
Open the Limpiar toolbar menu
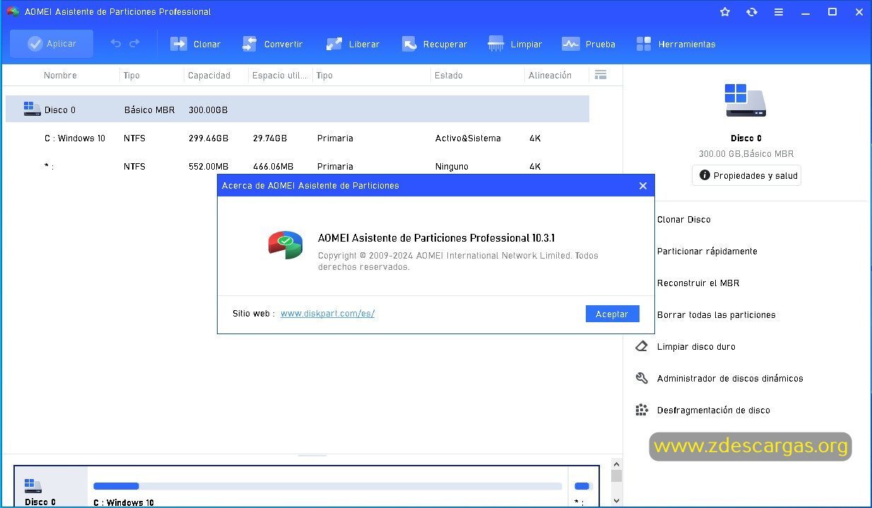click(514, 44)
